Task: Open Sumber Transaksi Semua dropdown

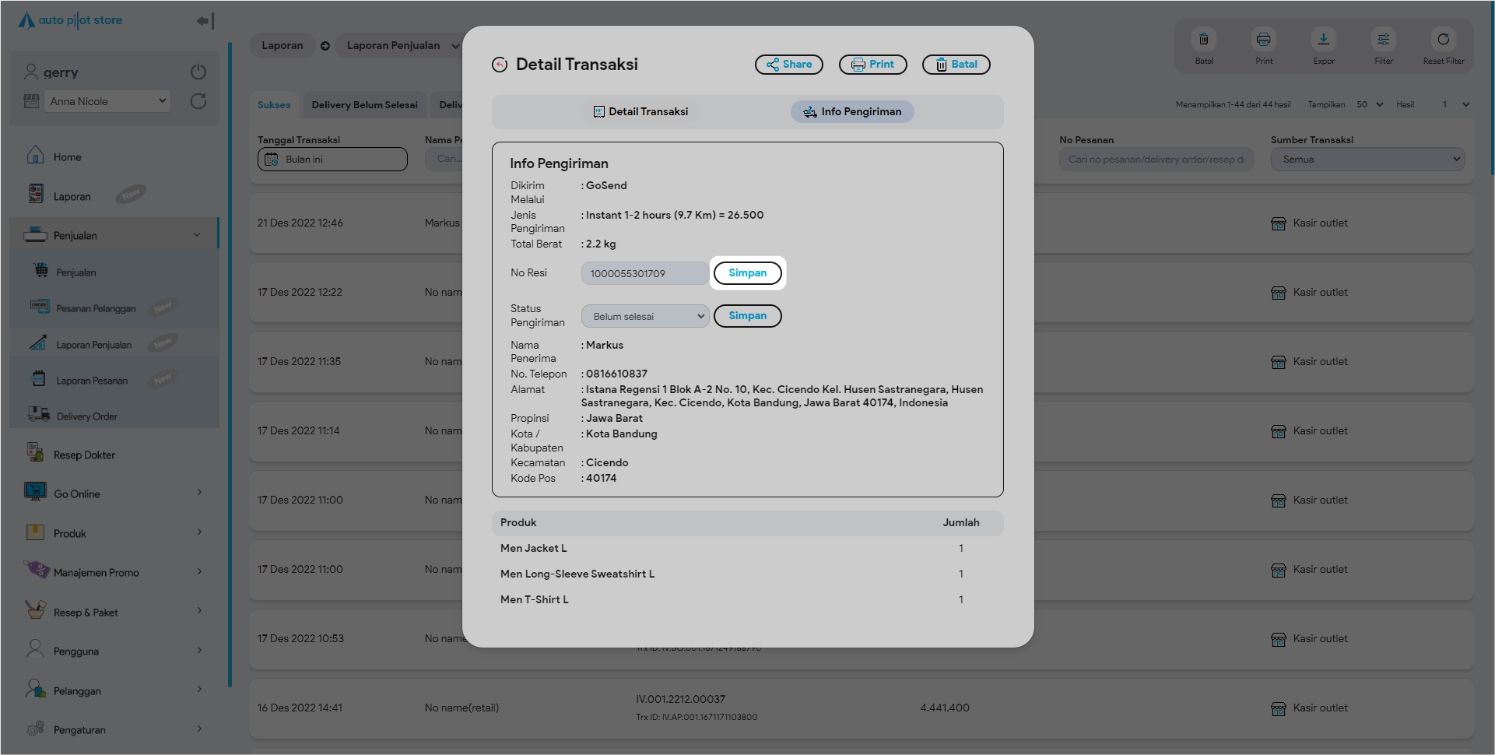Action: coord(1367,160)
